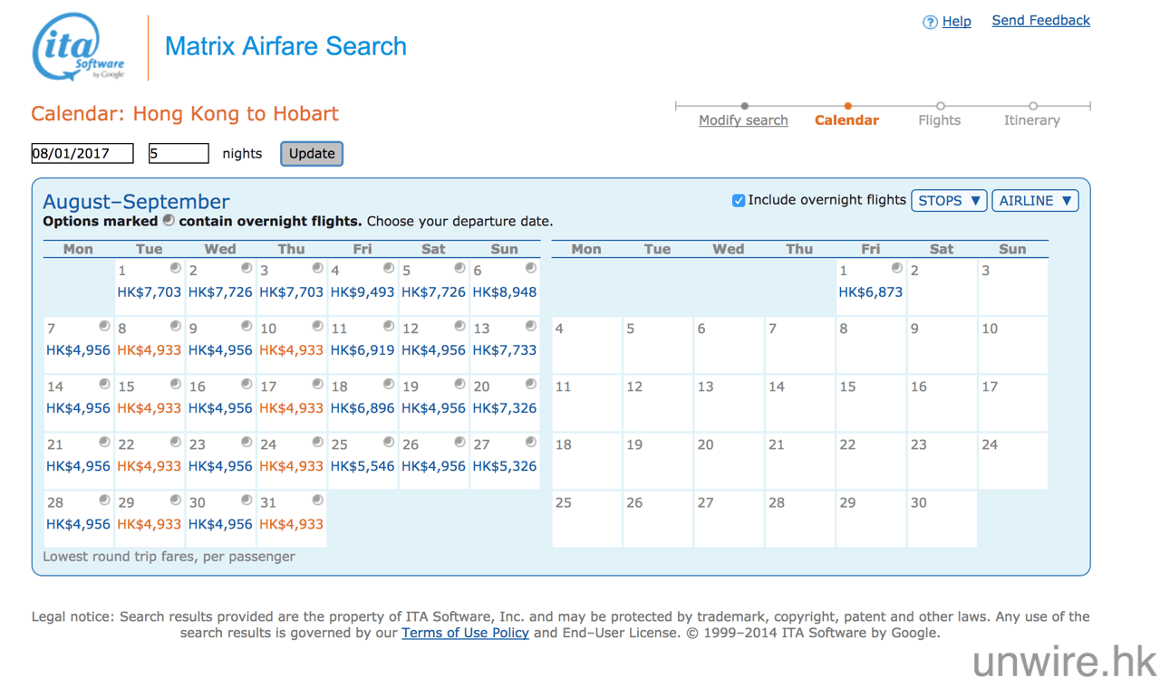Click overnight moon icon on August 31
Screen dimensions: 1160x687
pyautogui.click(x=317, y=500)
